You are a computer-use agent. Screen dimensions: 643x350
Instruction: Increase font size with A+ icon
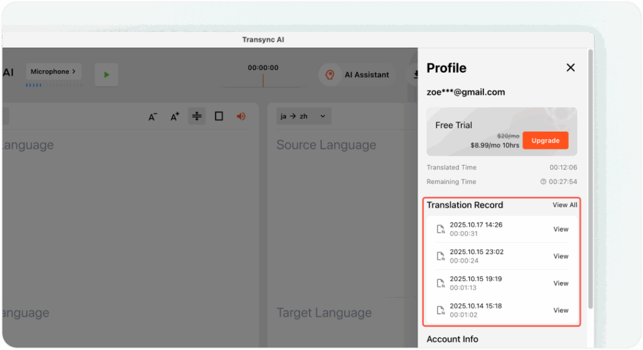175,117
